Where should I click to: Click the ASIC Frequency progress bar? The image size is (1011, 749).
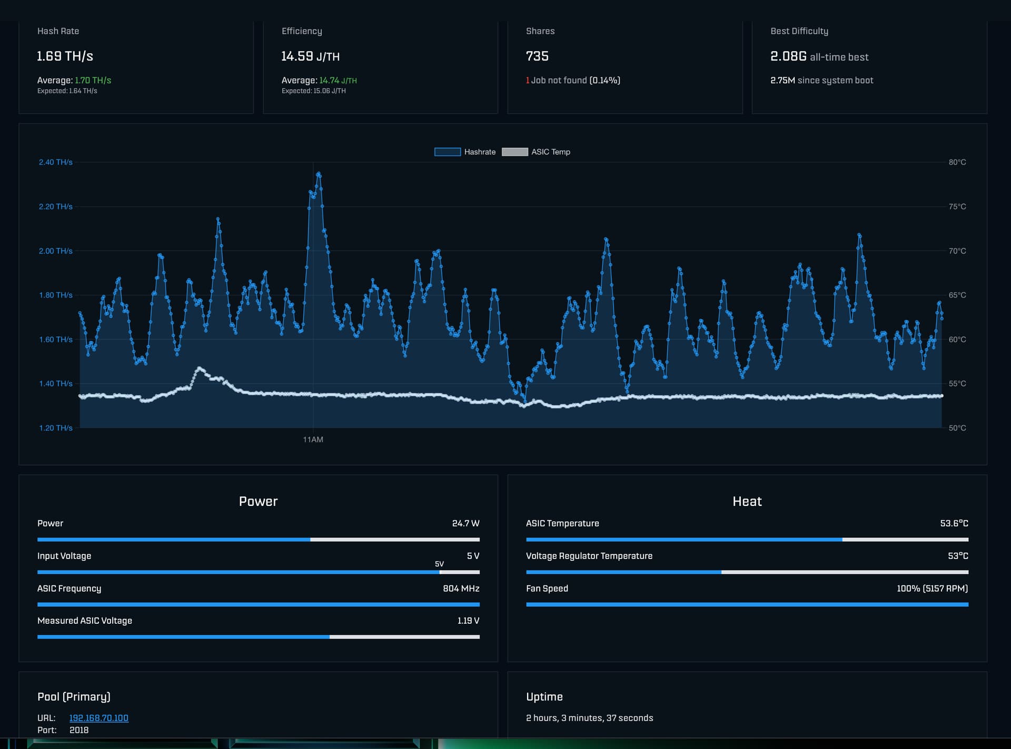coord(258,604)
